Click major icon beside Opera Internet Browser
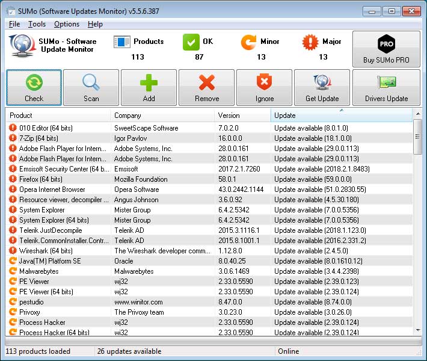Screen dimensions: 427x361 (13, 190)
